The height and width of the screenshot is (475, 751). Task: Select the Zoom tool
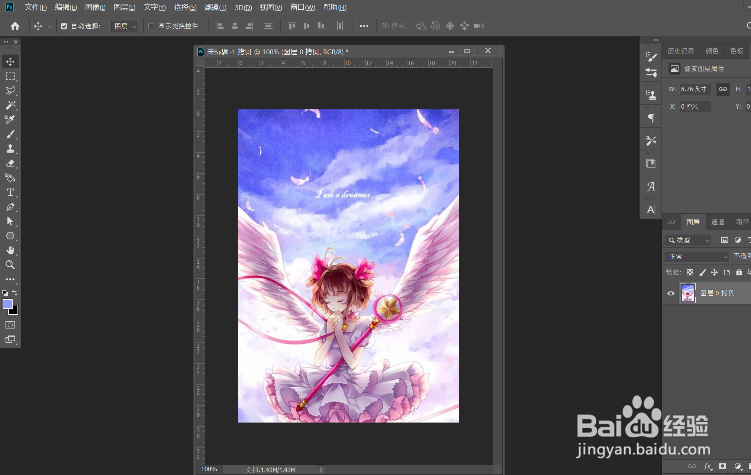(x=10, y=265)
